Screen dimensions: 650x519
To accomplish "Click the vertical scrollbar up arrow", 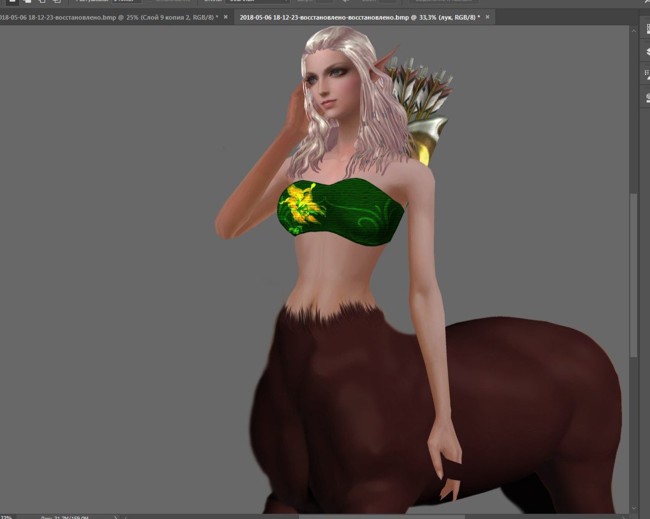I will click(x=634, y=30).
